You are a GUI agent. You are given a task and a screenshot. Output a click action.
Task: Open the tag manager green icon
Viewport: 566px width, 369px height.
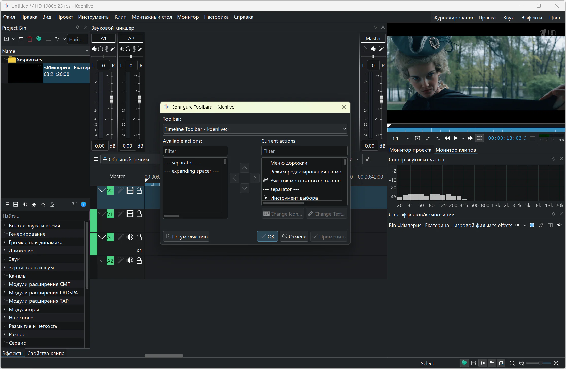pos(39,39)
